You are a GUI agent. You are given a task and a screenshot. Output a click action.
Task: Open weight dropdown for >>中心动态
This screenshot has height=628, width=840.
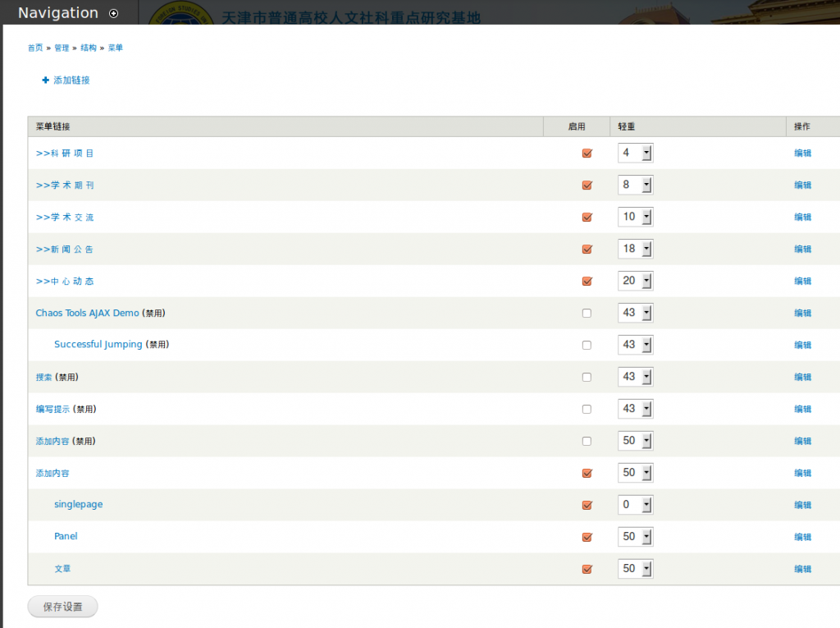point(636,281)
